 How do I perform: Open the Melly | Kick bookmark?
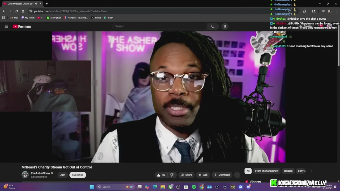point(54,18)
